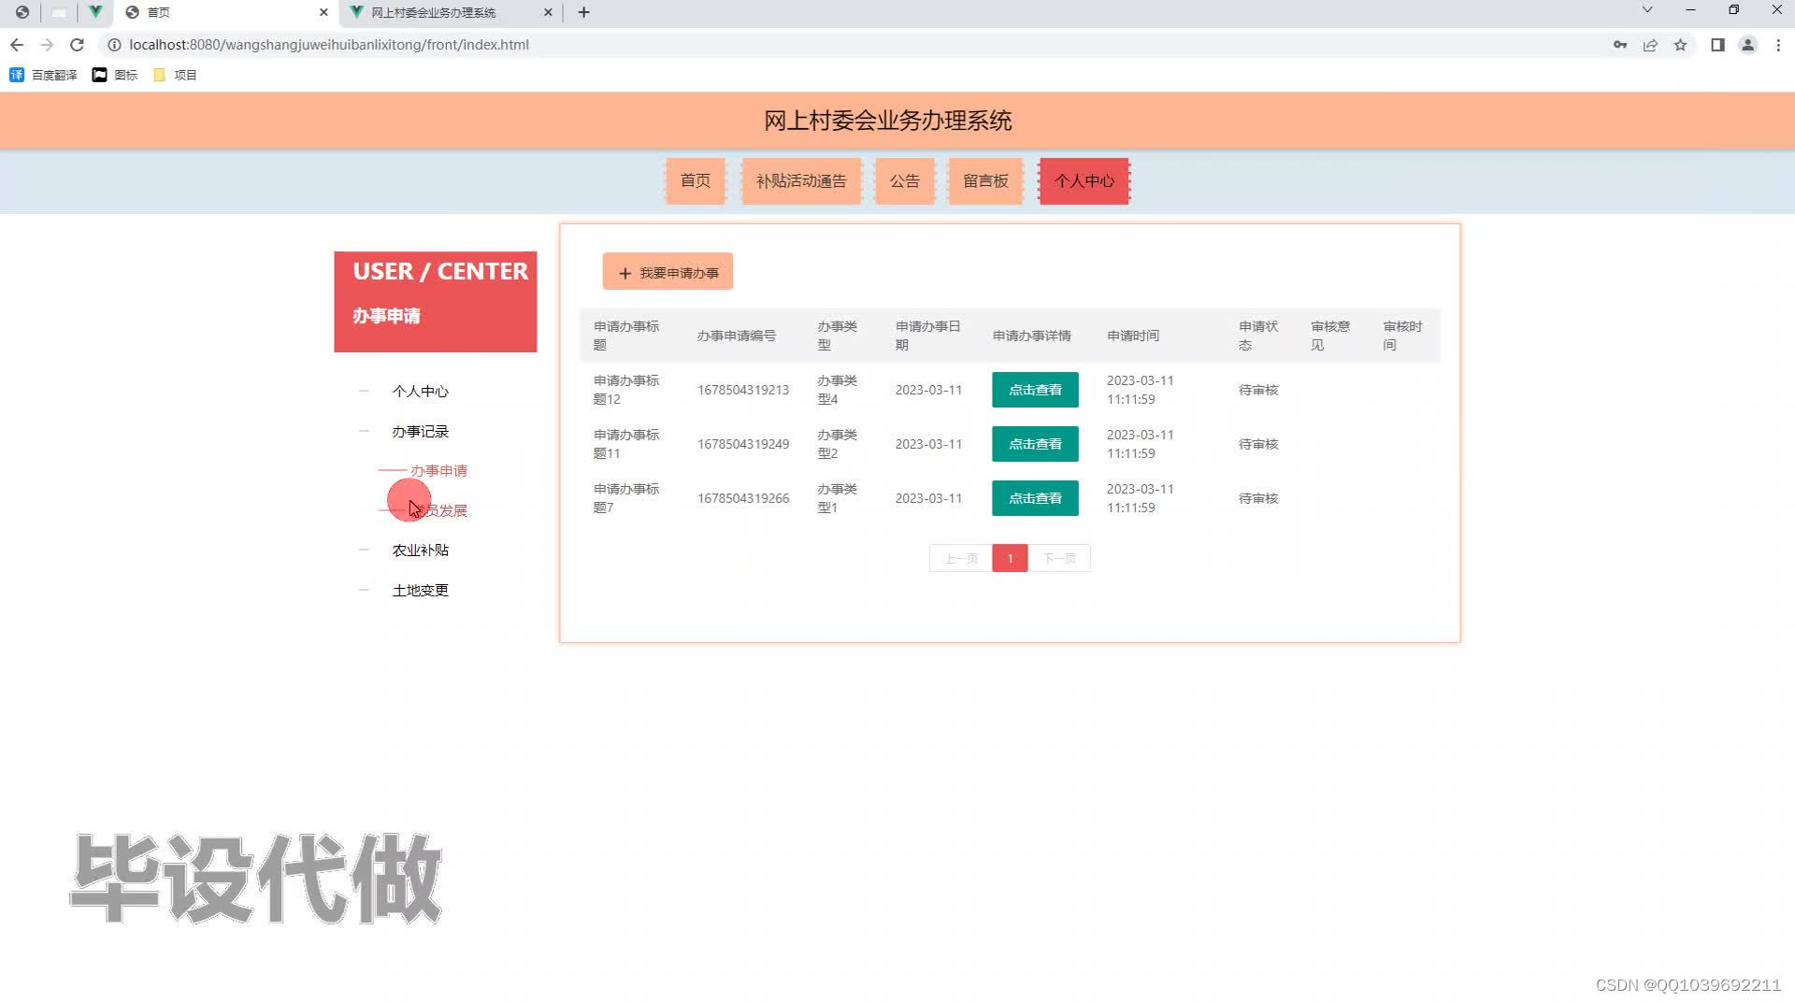Viewport: 1795px width, 1002px height.
Task: Open Chrome three-dot menu
Action: 1778,45
